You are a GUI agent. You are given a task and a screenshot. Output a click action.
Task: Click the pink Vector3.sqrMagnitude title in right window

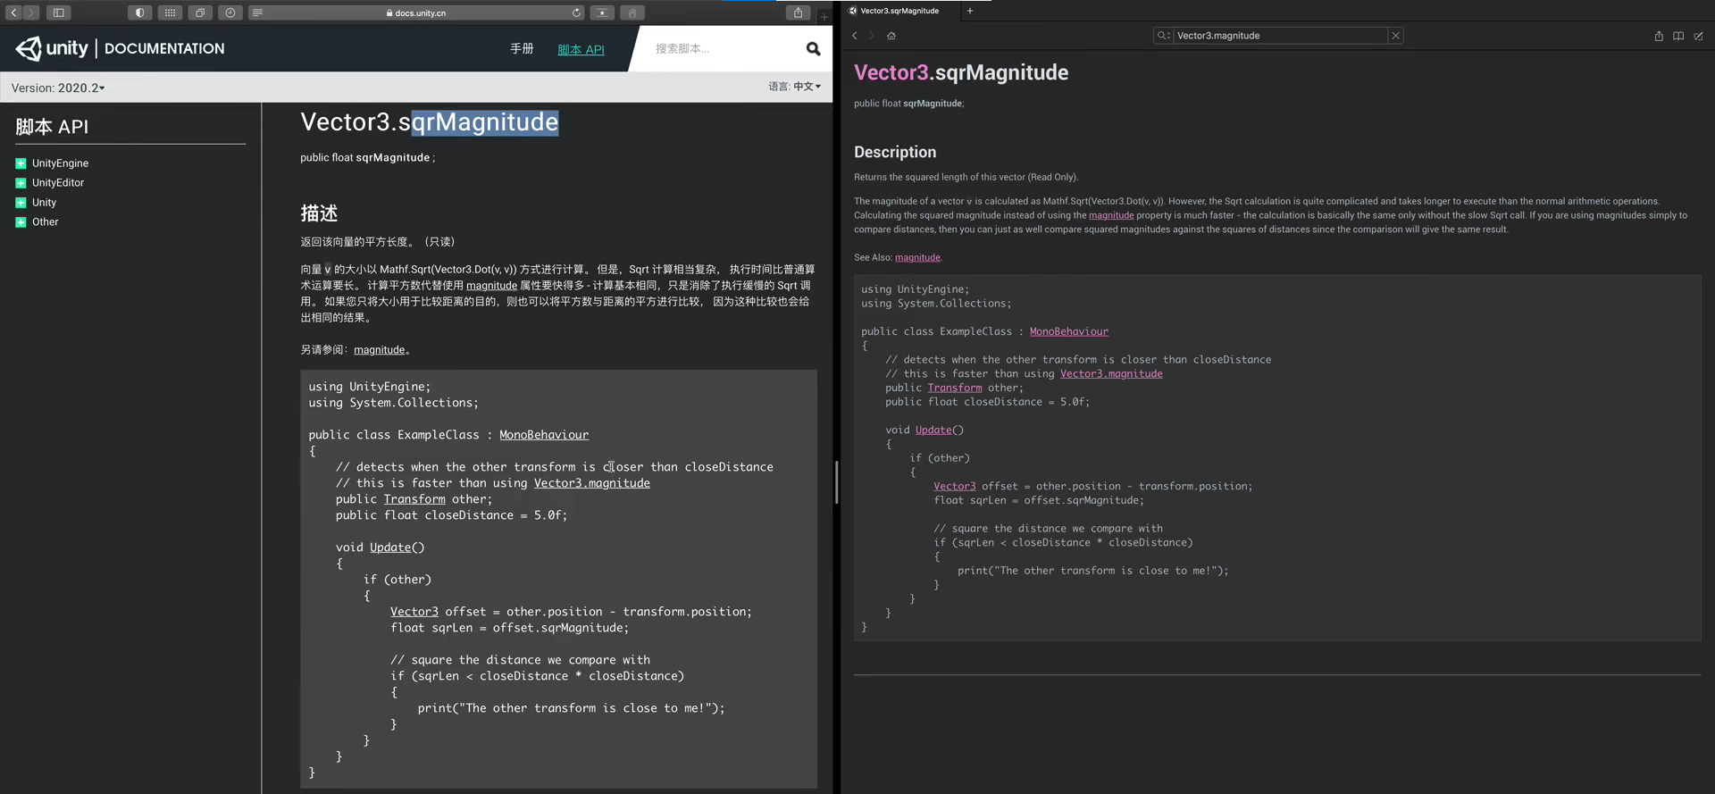(x=961, y=72)
